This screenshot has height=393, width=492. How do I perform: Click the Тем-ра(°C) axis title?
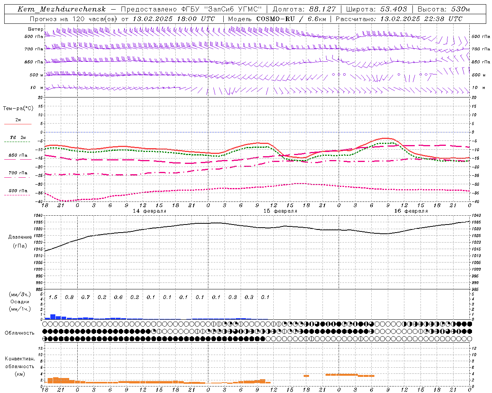[18, 109]
